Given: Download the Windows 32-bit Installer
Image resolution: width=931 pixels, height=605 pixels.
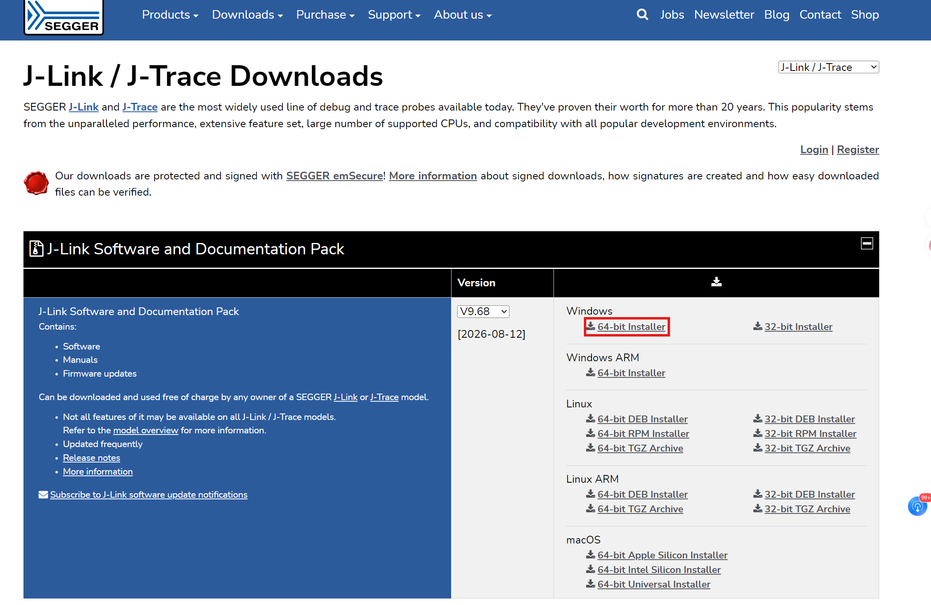Looking at the screenshot, I should (793, 327).
